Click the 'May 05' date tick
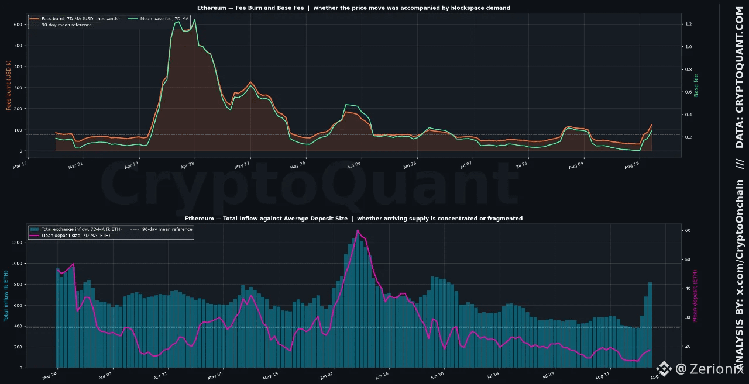Image resolution: width=749 pixels, height=384 pixels. click(215, 376)
